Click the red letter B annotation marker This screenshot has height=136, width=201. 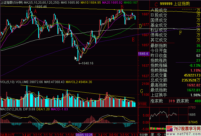tap(122, 7)
